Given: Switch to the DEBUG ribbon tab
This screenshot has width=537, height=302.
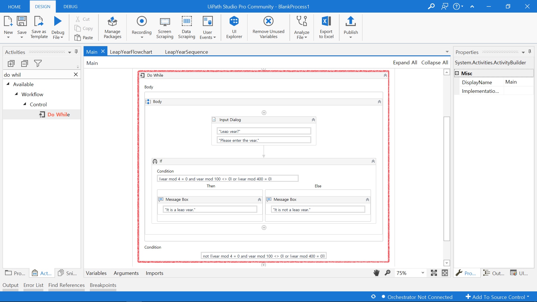Looking at the screenshot, I should [70, 6].
